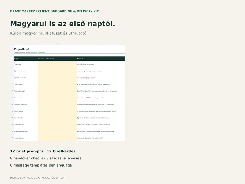Image resolution: width=245 pixels, height=184 pixels.
Task: Select the 'Projektadat' header cell
Action: 26,59
